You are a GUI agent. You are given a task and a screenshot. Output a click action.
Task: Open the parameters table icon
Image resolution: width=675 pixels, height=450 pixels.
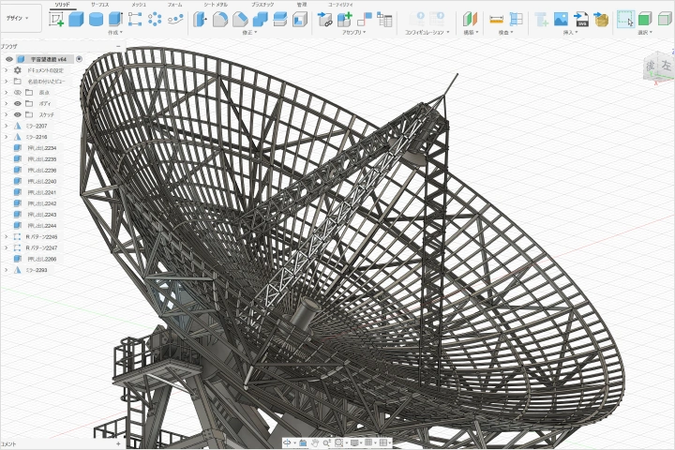click(x=384, y=20)
